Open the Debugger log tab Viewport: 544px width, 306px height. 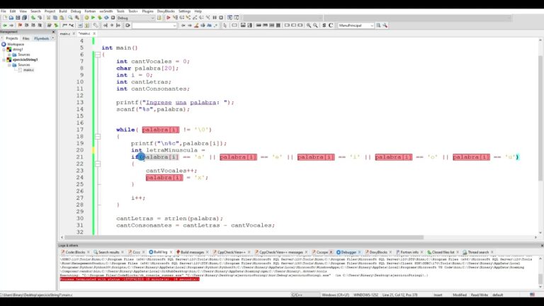(348, 252)
